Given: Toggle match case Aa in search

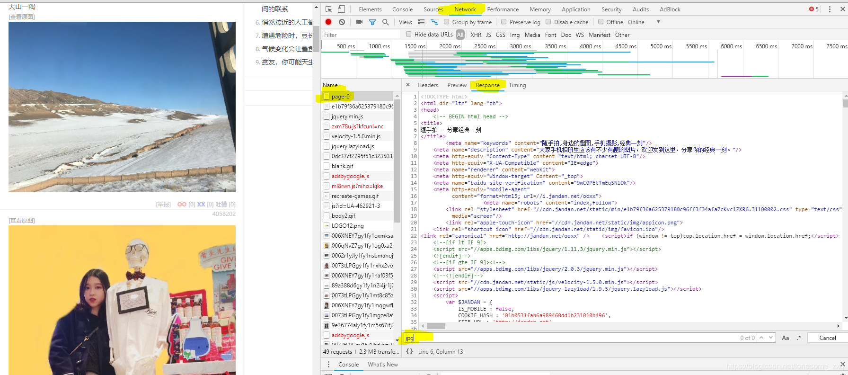Looking at the screenshot, I should pyautogui.click(x=786, y=338).
